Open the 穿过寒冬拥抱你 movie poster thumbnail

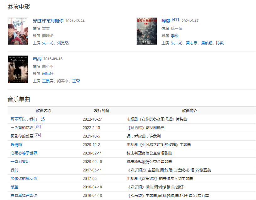18,31
